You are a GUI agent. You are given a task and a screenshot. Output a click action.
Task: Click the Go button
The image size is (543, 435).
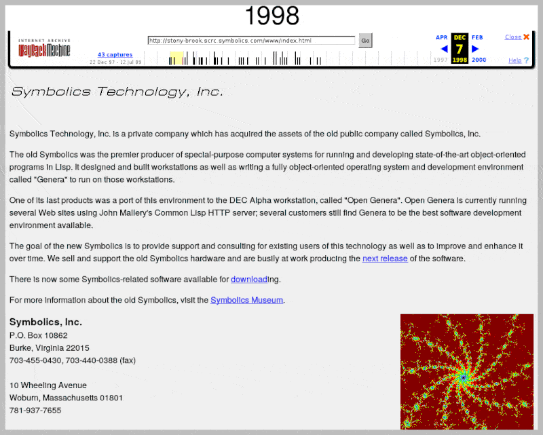365,41
